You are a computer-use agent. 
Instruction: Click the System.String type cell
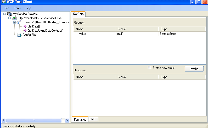[182, 34]
